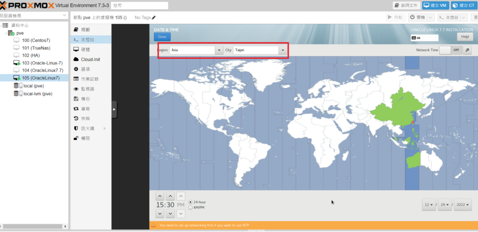Select the 24-hour radio button
The height and width of the screenshot is (232, 478).
pyautogui.click(x=191, y=202)
